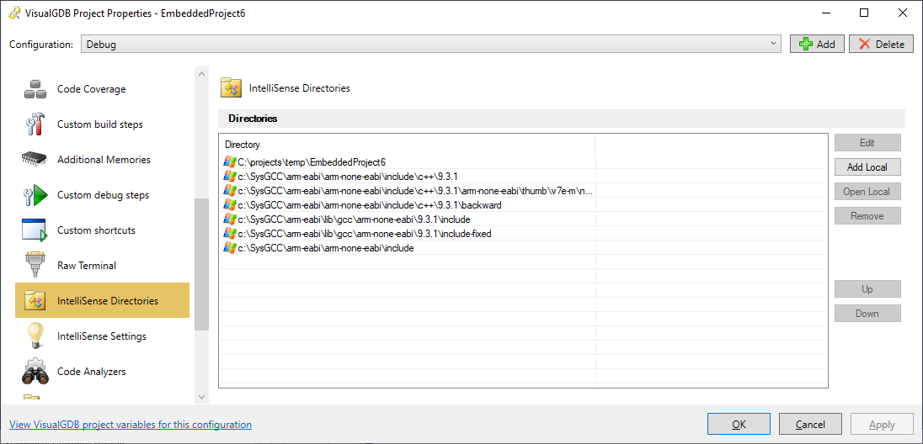
Task: Select the thumb\v7e-m directory row text
Action: (415, 191)
